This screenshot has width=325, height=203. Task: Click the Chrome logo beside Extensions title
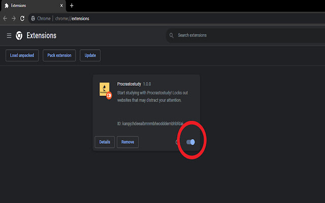pos(19,36)
